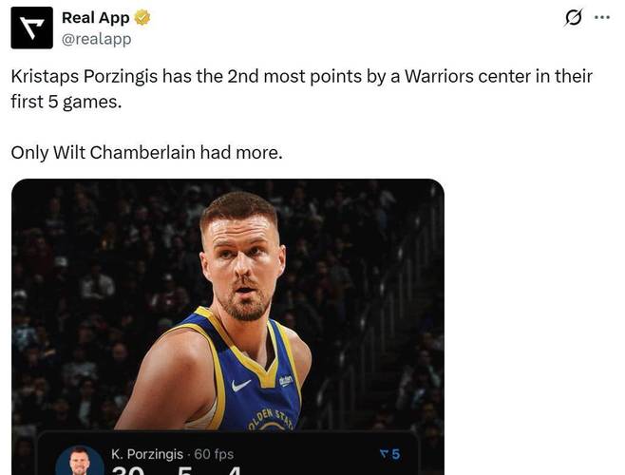
Task: Open the Real App profile avatar
Action: pos(31,28)
